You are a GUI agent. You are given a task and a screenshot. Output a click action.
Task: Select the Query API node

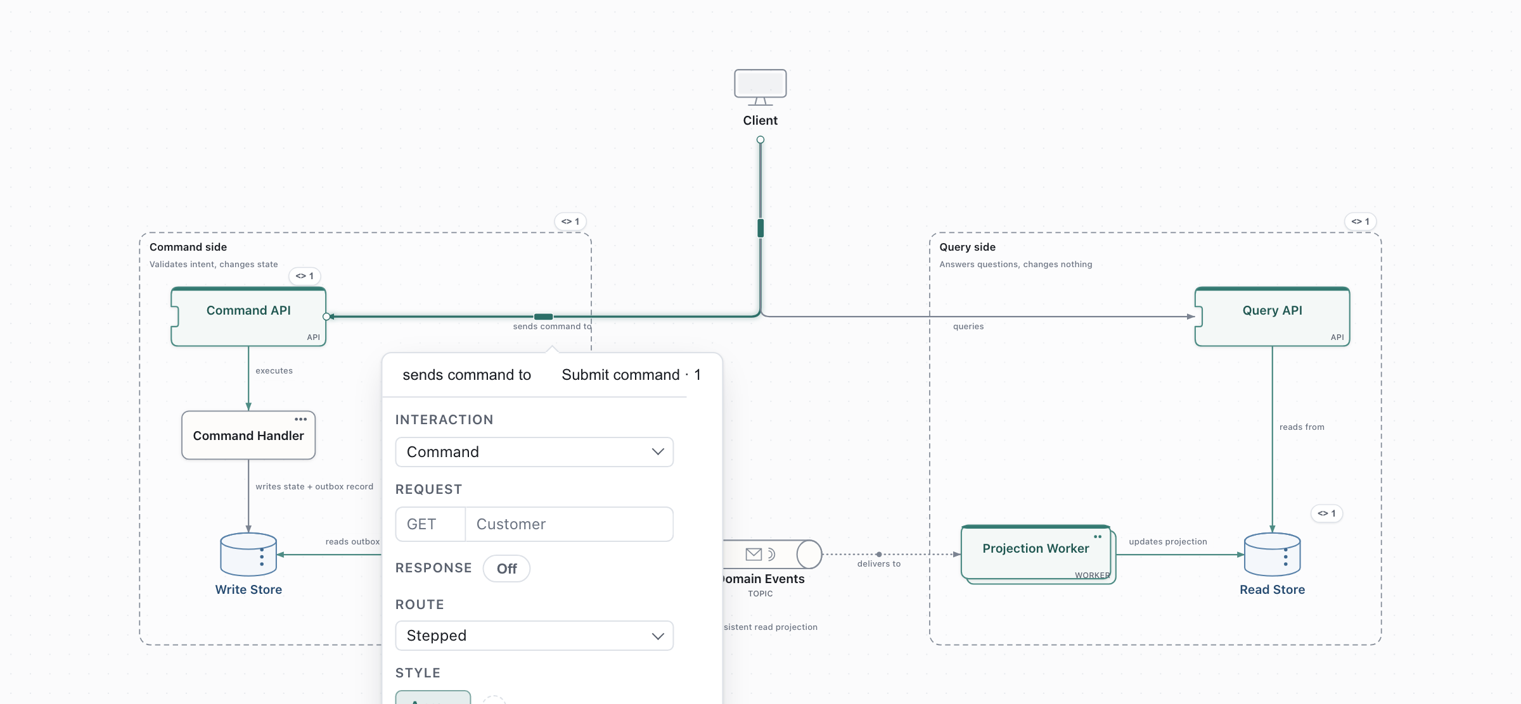pyautogui.click(x=1273, y=317)
